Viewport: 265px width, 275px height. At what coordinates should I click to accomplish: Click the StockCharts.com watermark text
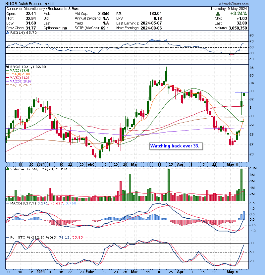(x=234, y=4)
